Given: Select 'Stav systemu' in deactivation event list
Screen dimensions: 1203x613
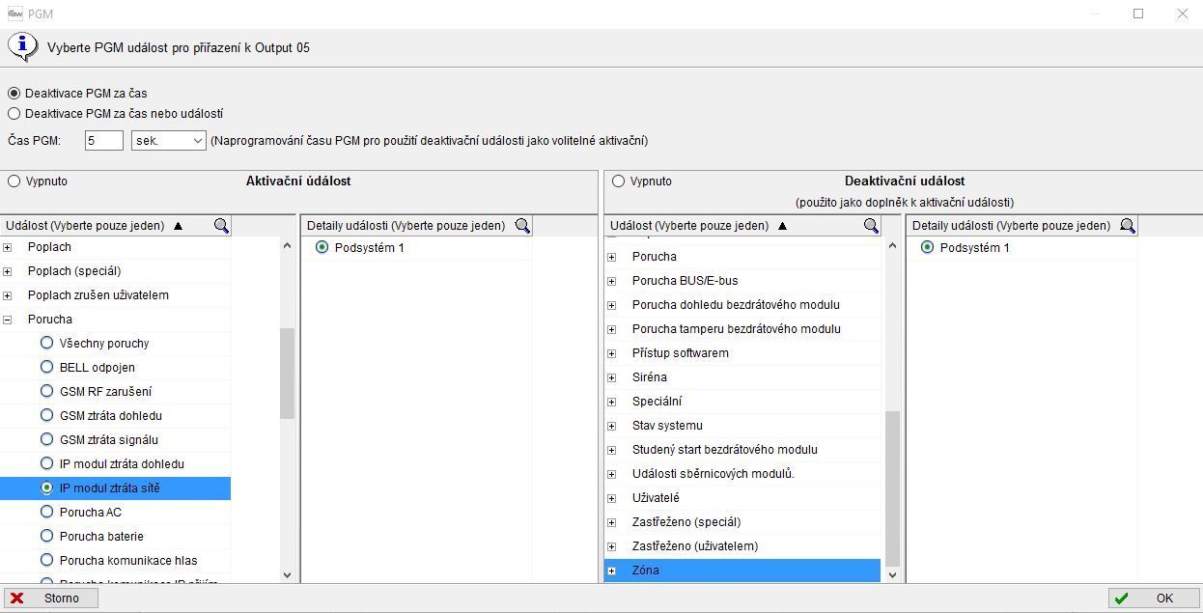Looking at the screenshot, I should click(x=667, y=426).
